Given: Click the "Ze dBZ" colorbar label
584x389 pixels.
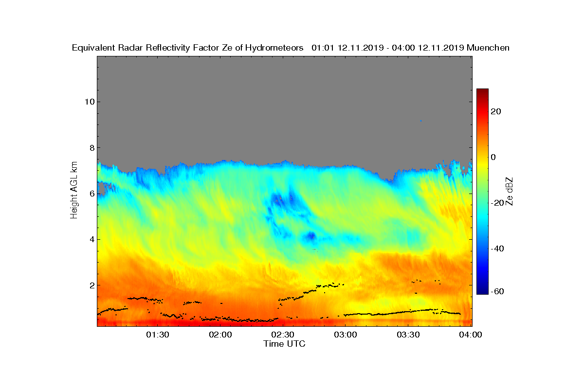Looking at the screenshot, I should [510, 191].
